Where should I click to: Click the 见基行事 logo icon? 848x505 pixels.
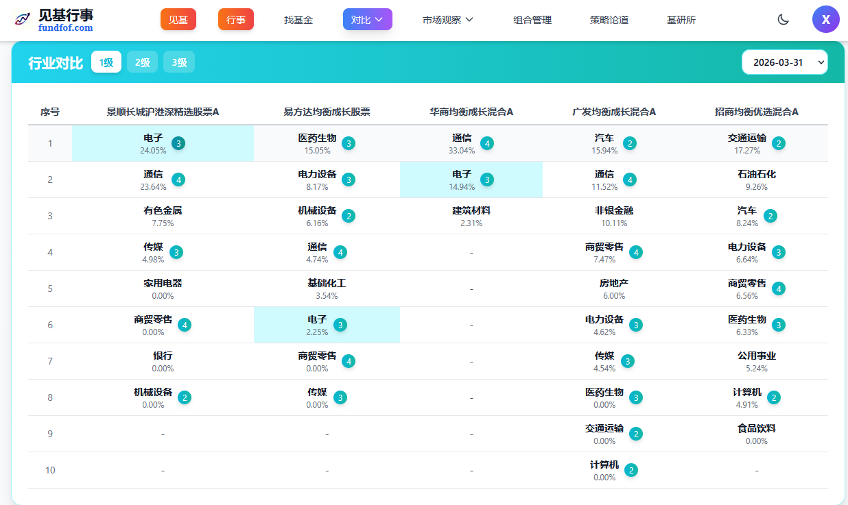tap(23, 19)
